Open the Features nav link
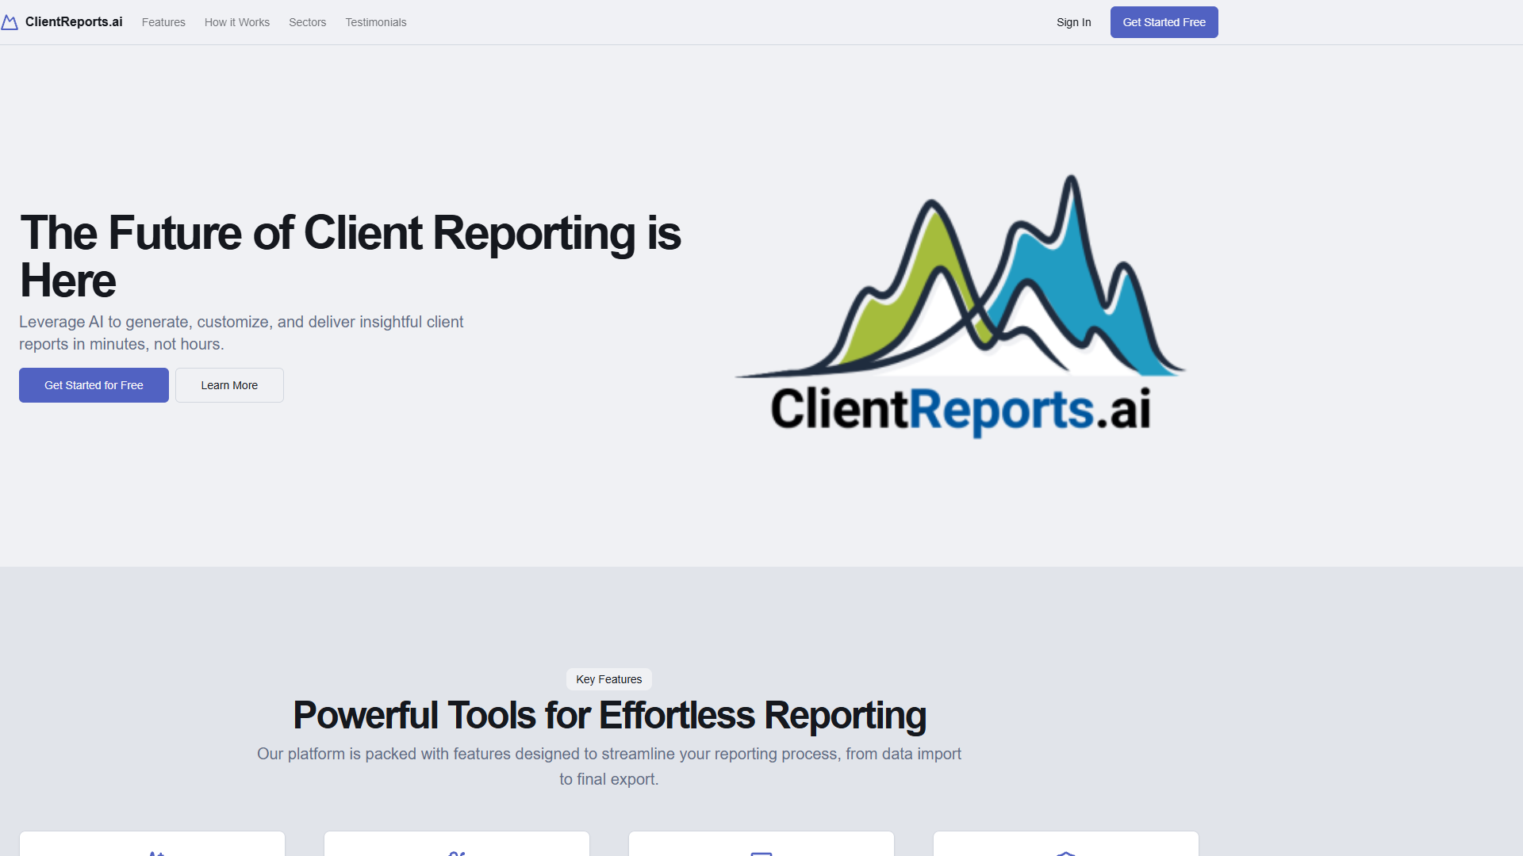This screenshot has height=856, width=1523. tap(163, 22)
